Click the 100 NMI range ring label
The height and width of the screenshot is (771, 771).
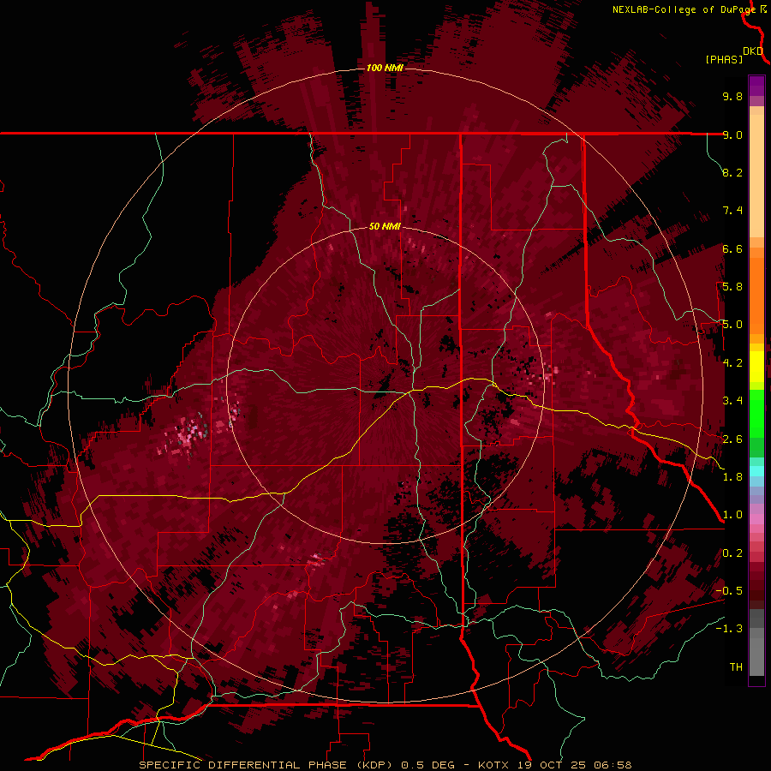click(x=385, y=68)
